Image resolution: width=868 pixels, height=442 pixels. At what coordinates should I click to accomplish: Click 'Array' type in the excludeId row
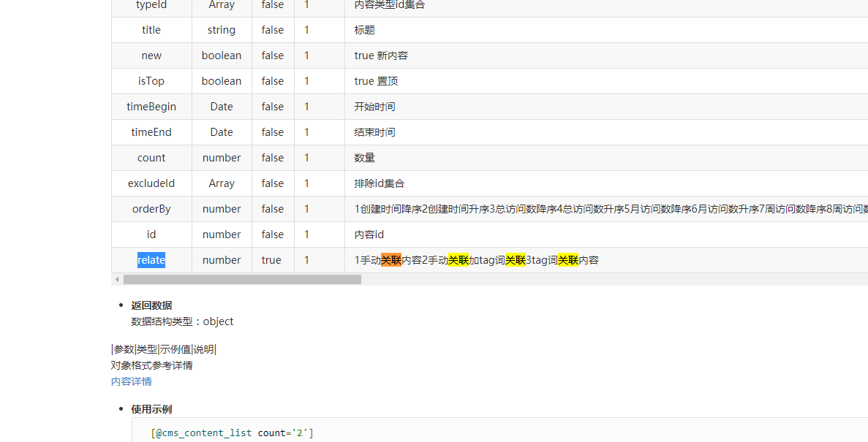coord(222,183)
